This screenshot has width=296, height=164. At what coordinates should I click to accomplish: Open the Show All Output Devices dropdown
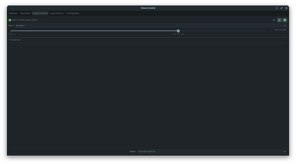pyautogui.click(x=212, y=152)
